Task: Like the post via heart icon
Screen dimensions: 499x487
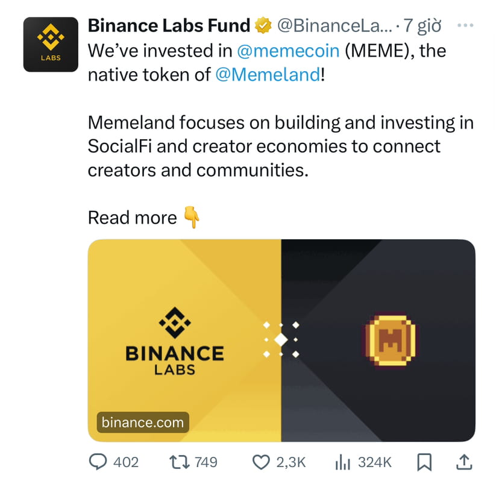Action: point(262,462)
